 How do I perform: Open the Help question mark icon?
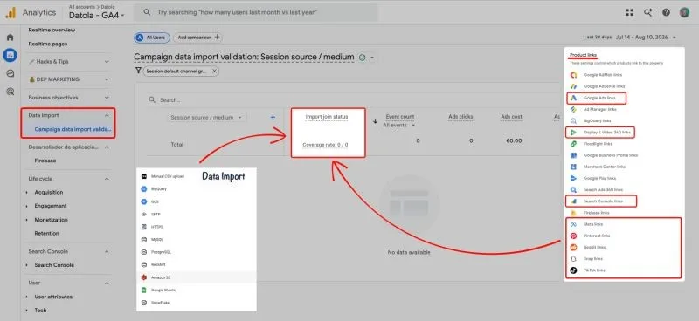666,12
